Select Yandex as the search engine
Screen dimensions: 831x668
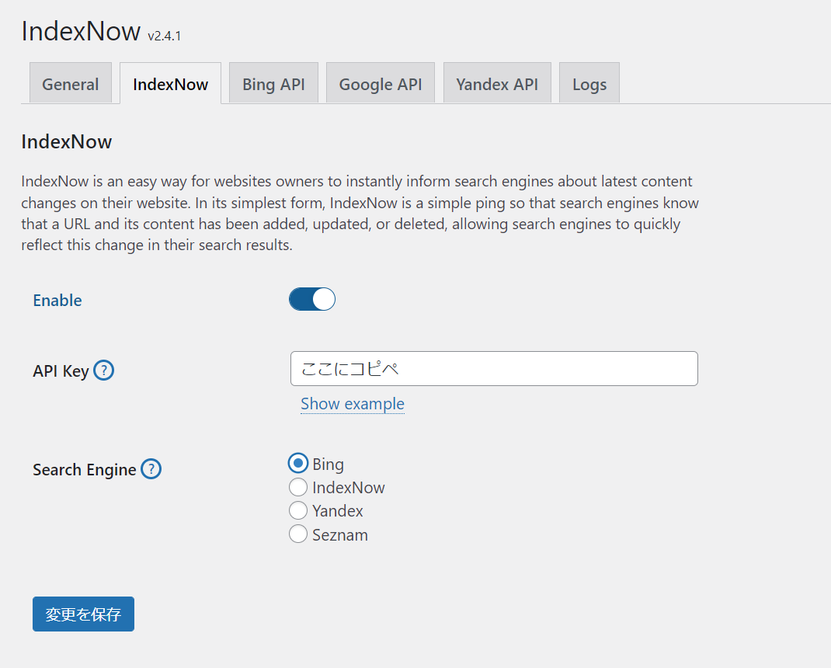[x=297, y=510]
